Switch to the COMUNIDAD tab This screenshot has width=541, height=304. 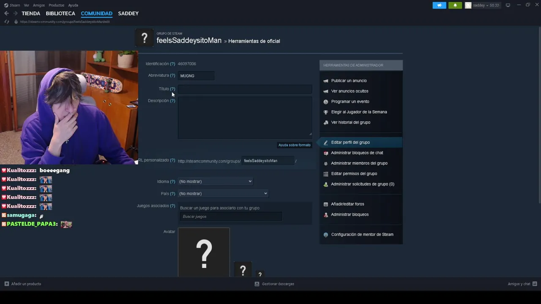[97, 14]
